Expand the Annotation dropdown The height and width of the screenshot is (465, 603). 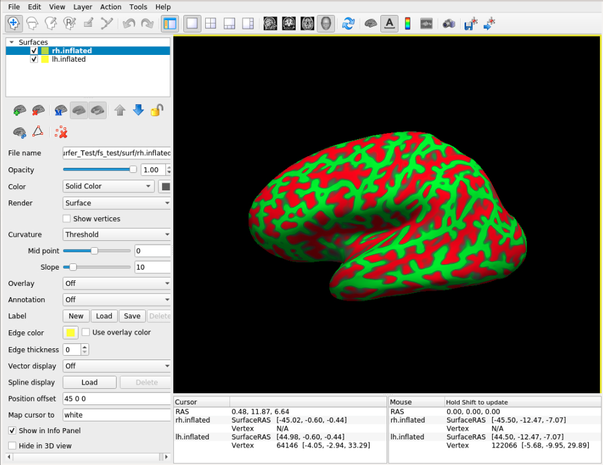click(117, 300)
